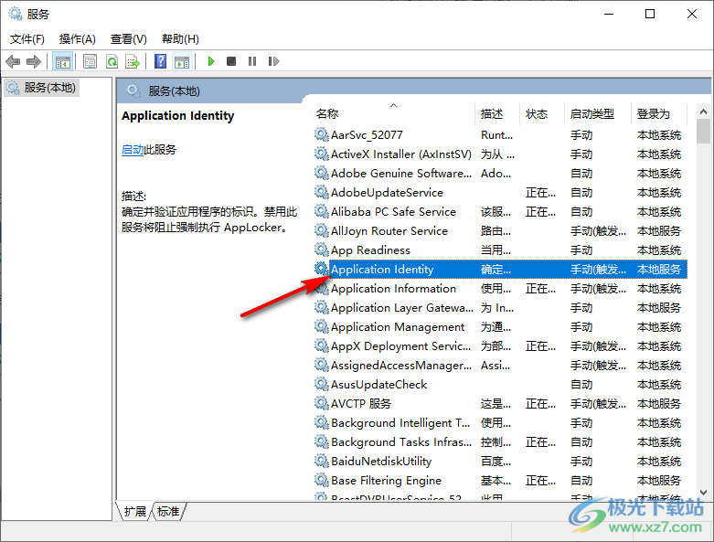
Task: Select the Alibaba PC Safe Service row
Action: coord(500,212)
